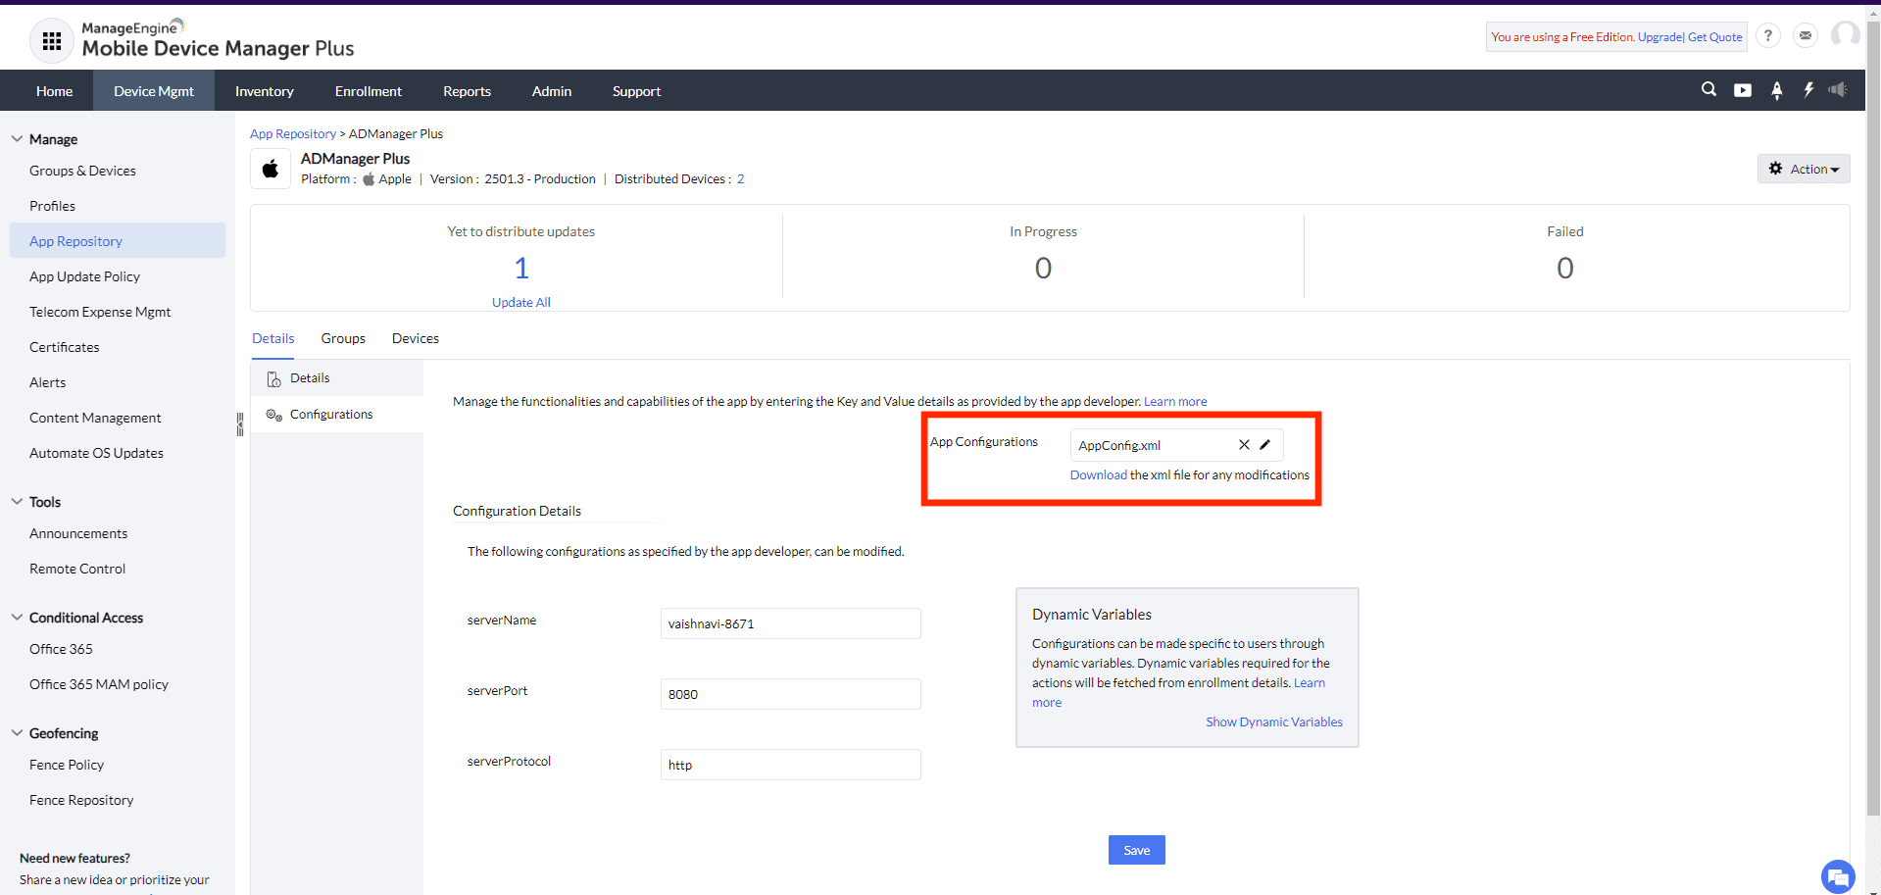1881x895 pixels.
Task: Open the Action dropdown menu
Action: tap(1803, 168)
